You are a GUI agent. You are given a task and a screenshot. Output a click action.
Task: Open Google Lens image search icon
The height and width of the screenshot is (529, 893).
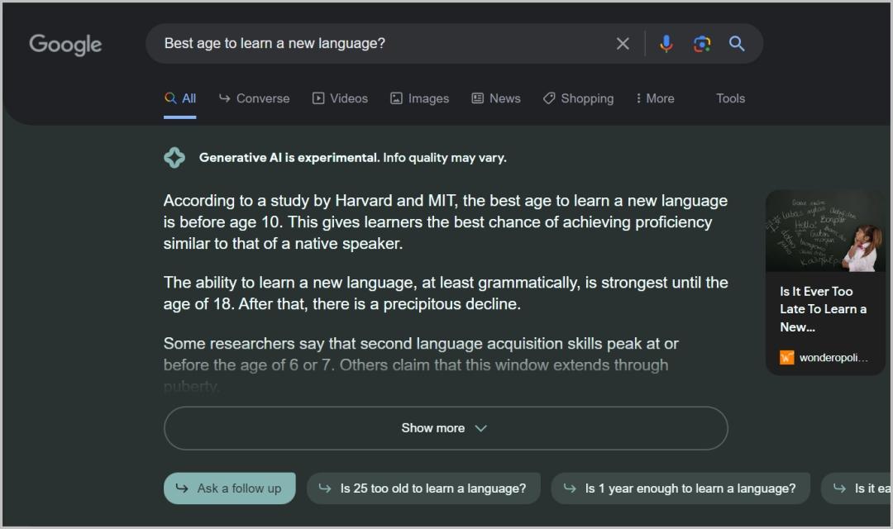coord(702,44)
